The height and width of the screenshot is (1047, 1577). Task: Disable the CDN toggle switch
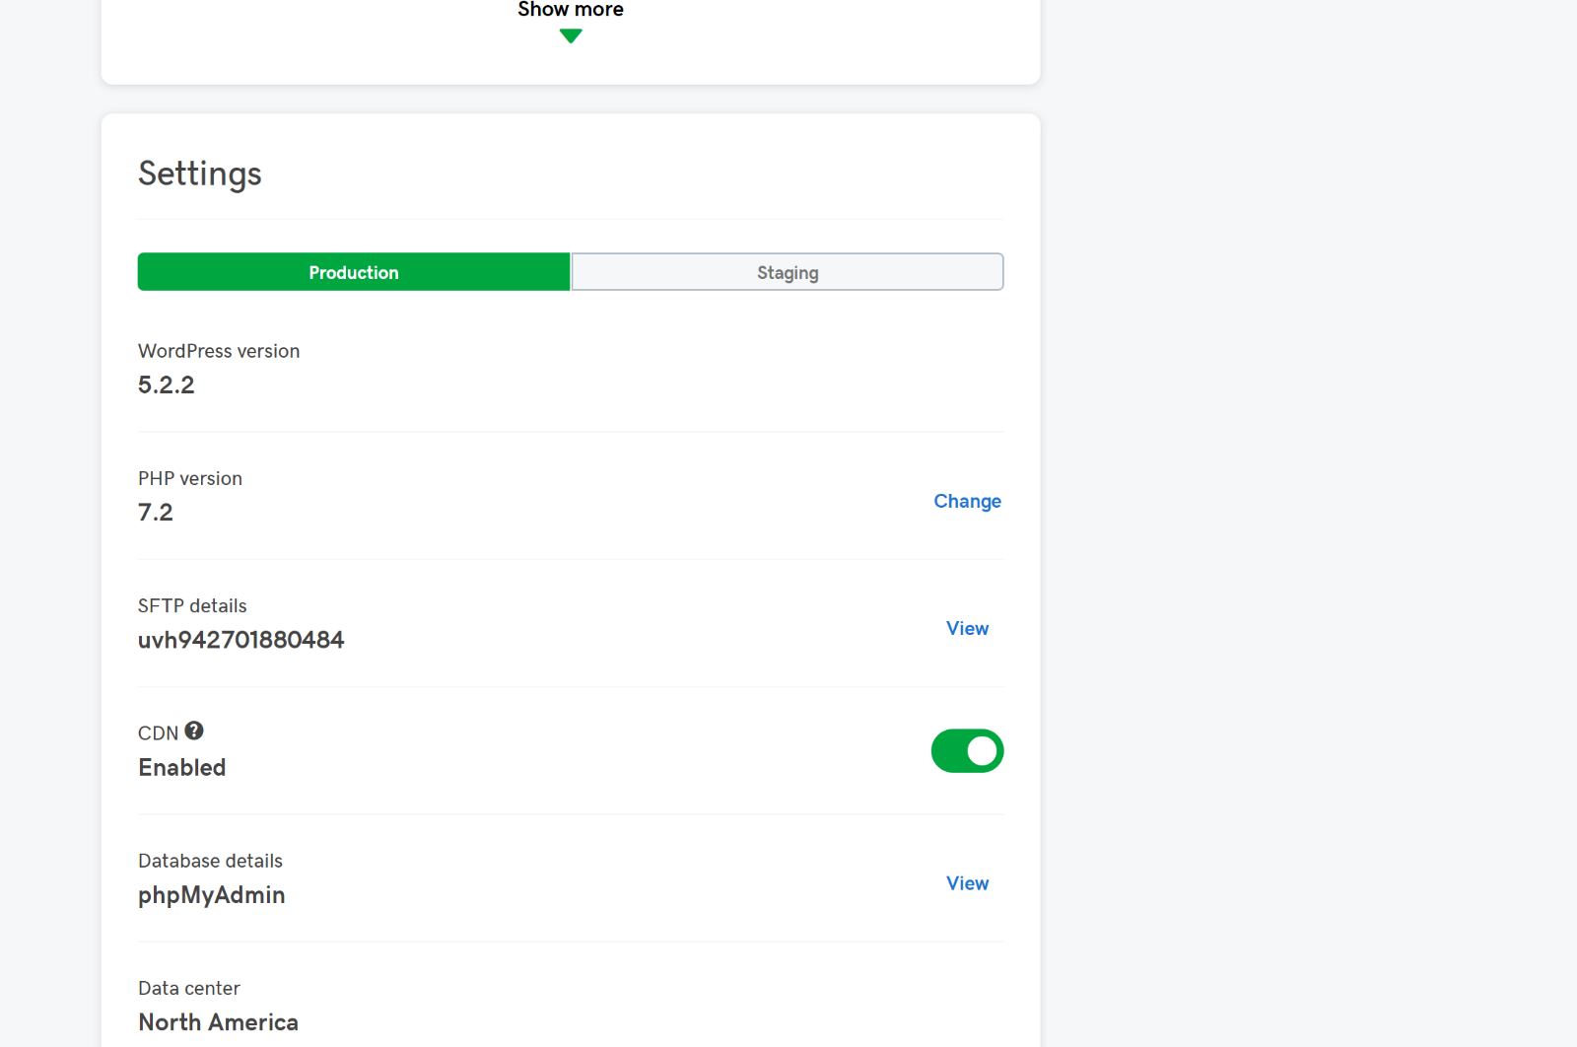click(967, 751)
